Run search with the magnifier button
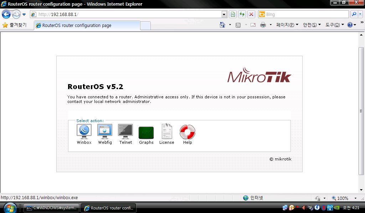The height and width of the screenshot is (213, 365). [354, 14]
